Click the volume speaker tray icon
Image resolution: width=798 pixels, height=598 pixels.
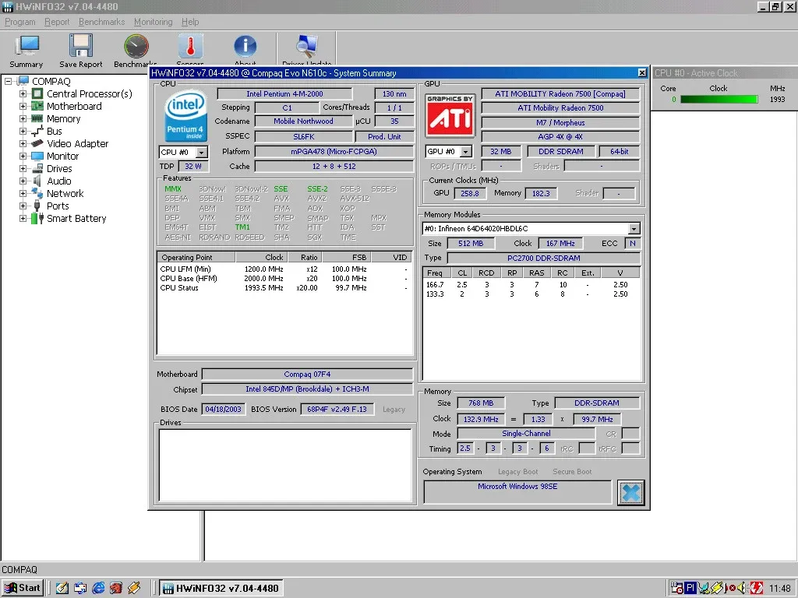(x=743, y=588)
